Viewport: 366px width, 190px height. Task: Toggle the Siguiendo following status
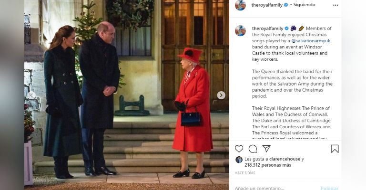point(304,5)
